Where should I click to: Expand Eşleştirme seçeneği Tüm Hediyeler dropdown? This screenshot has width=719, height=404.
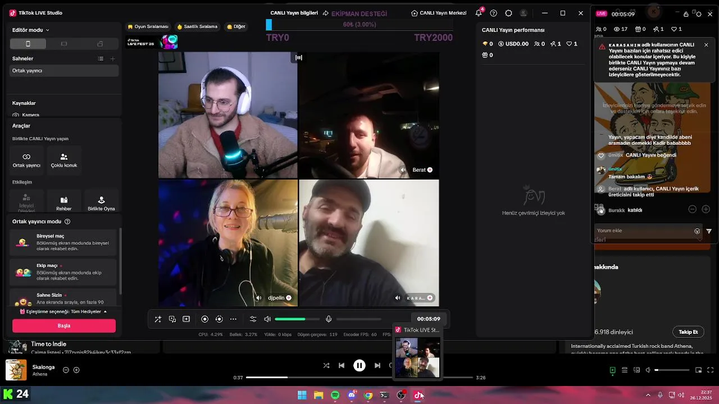click(63, 311)
